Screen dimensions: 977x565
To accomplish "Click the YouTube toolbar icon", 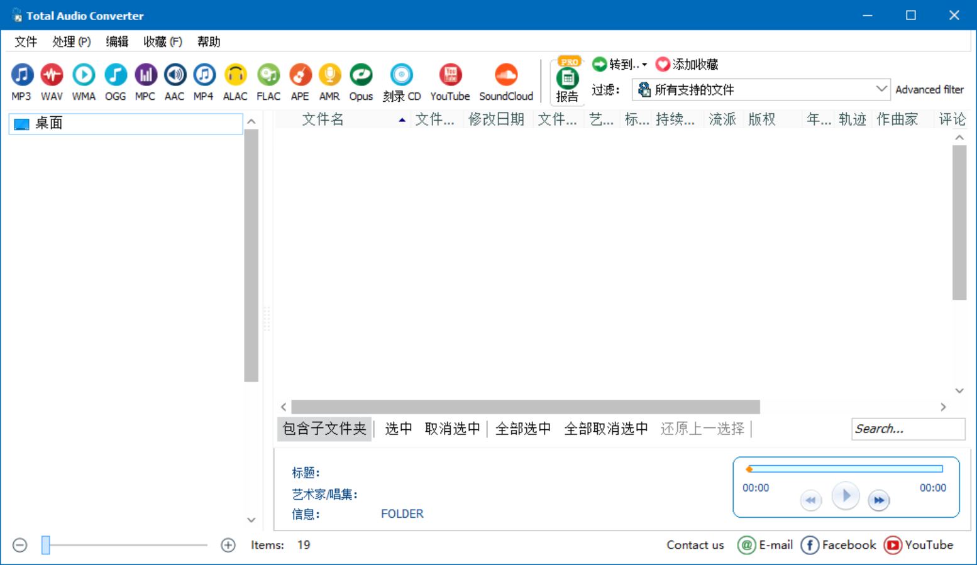I will [x=450, y=81].
